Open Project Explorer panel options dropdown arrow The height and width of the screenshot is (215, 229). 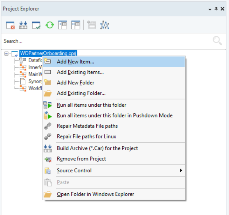click(x=210, y=9)
